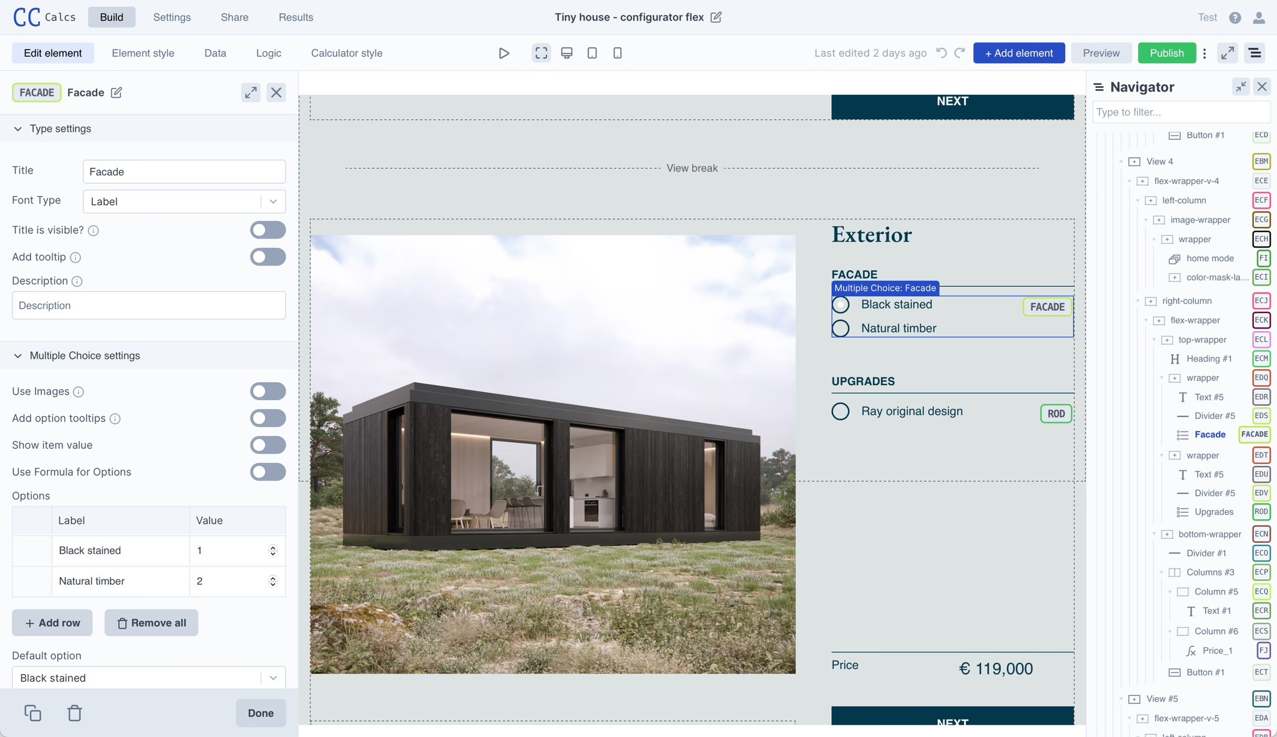Expand the Facade settings panel to fullscreen
The width and height of the screenshot is (1277, 737).
tap(251, 92)
